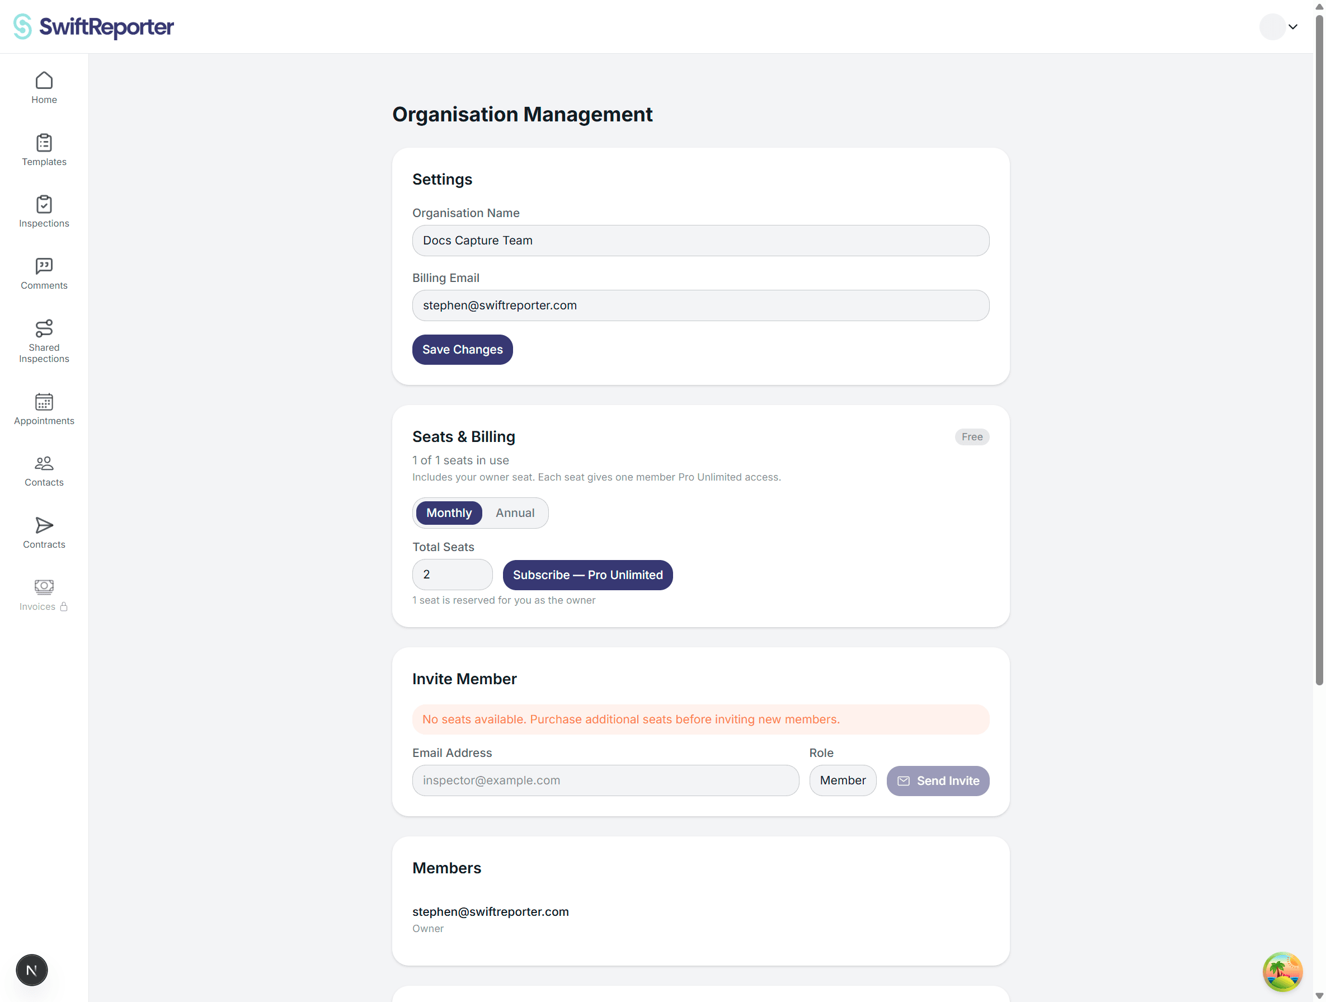
Task: Open the Comments speech bubble icon
Action: tap(44, 266)
